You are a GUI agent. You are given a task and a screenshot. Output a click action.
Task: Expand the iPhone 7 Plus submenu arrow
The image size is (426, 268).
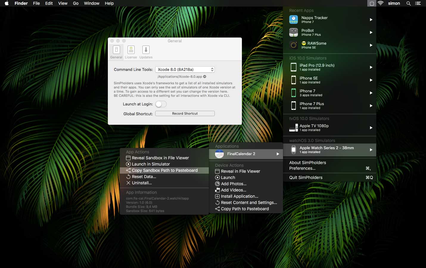point(371,106)
